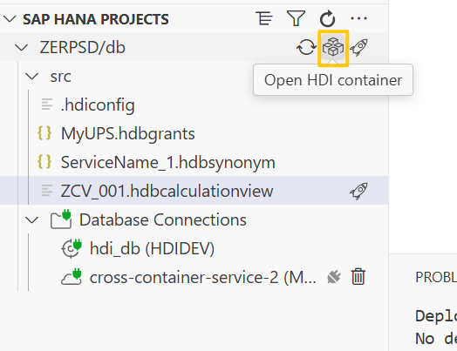Image resolution: width=457 pixels, height=351 pixels.
Task: Click the src folder label
Action: click(61, 77)
